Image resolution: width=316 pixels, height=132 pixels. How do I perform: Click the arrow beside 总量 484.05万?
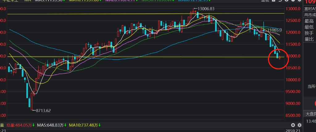tap(33, 125)
